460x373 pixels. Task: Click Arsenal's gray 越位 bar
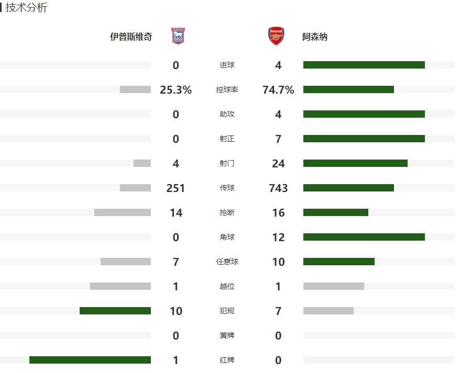[334, 286]
